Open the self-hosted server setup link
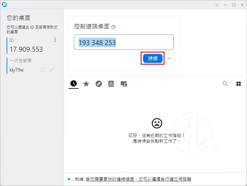Viewport: 247px width, 186px height. coord(138,179)
